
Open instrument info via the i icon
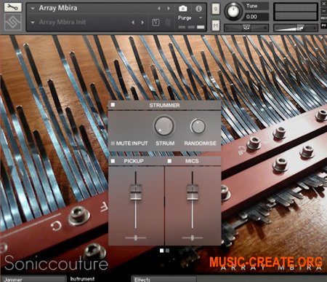(x=198, y=9)
